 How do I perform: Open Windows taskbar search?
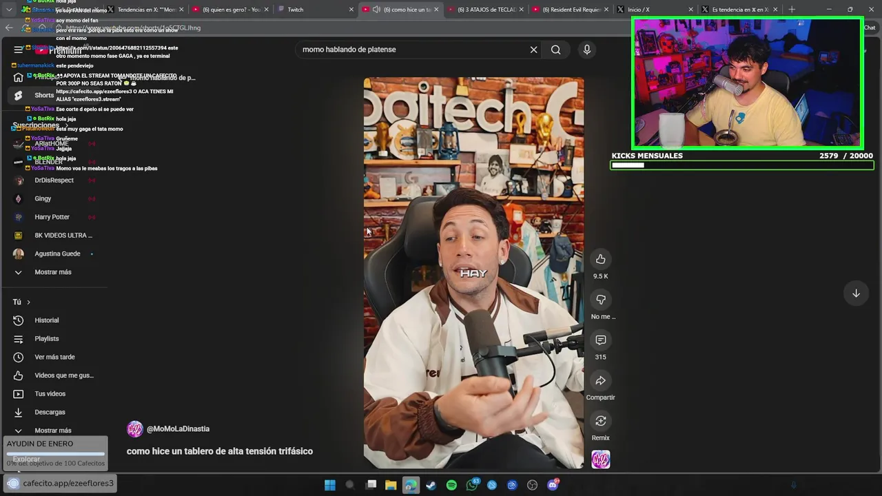(350, 485)
